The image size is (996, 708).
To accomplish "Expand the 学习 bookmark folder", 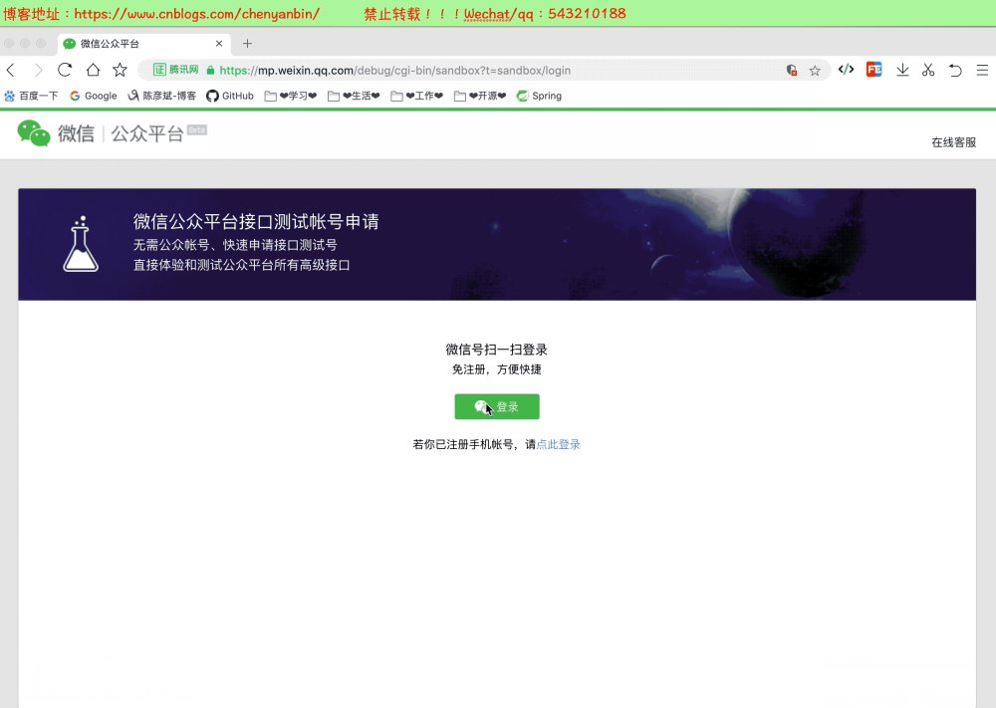I will (290, 96).
